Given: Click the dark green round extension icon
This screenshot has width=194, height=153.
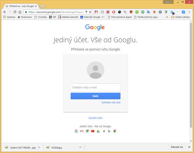Looking at the screenshot, I should coord(143,12).
